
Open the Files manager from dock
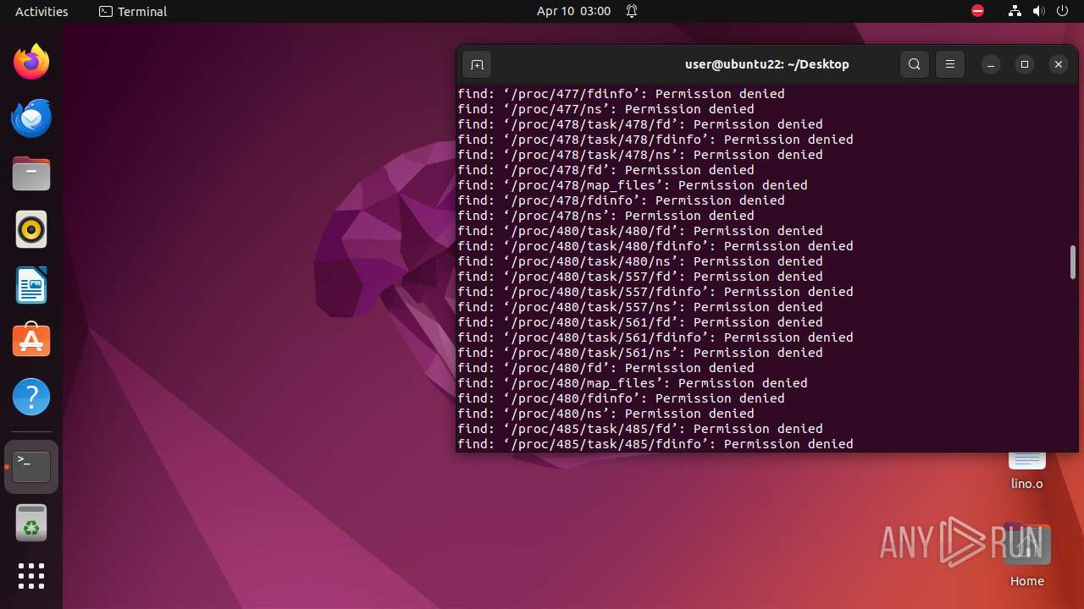pos(31,173)
